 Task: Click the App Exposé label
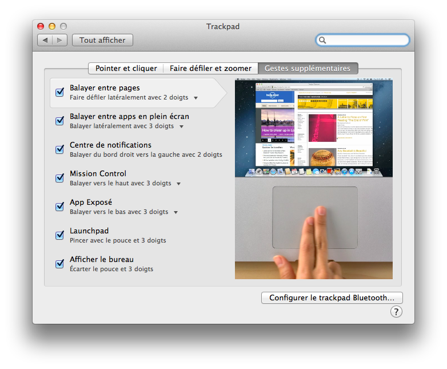[91, 202]
